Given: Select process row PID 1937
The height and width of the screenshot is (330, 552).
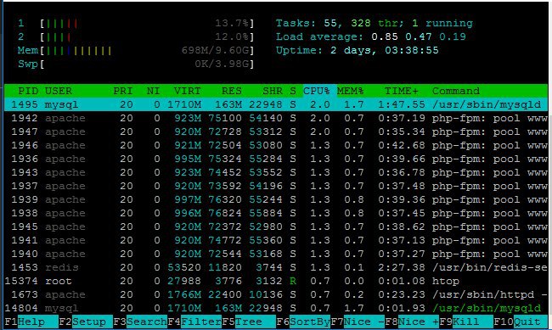Looking at the screenshot, I should (x=276, y=186).
